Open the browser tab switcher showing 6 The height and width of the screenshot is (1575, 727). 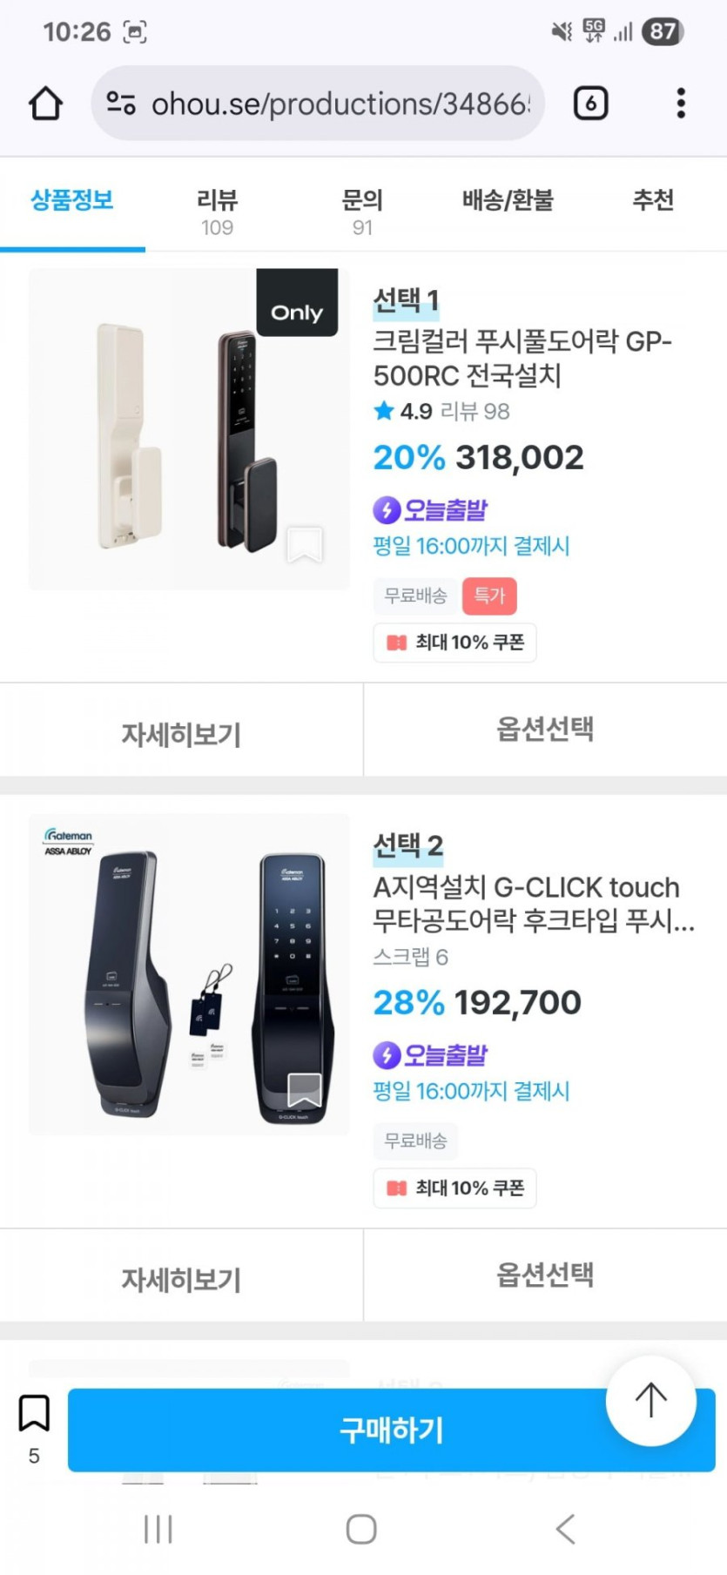click(590, 104)
